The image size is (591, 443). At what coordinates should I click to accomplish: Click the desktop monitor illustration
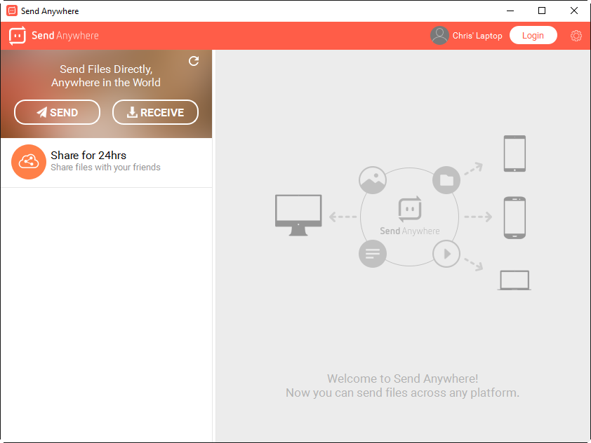tap(298, 214)
